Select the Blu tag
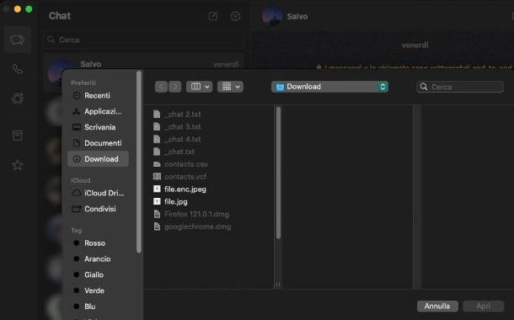The height and width of the screenshot is (320, 514). [98, 307]
